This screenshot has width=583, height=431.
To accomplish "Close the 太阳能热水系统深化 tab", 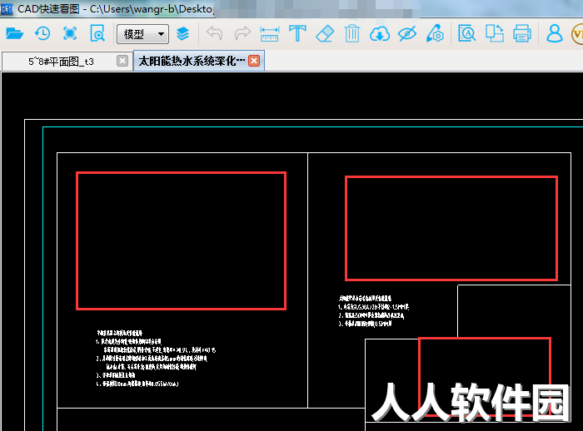I will pyautogui.click(x=254, y=61).
